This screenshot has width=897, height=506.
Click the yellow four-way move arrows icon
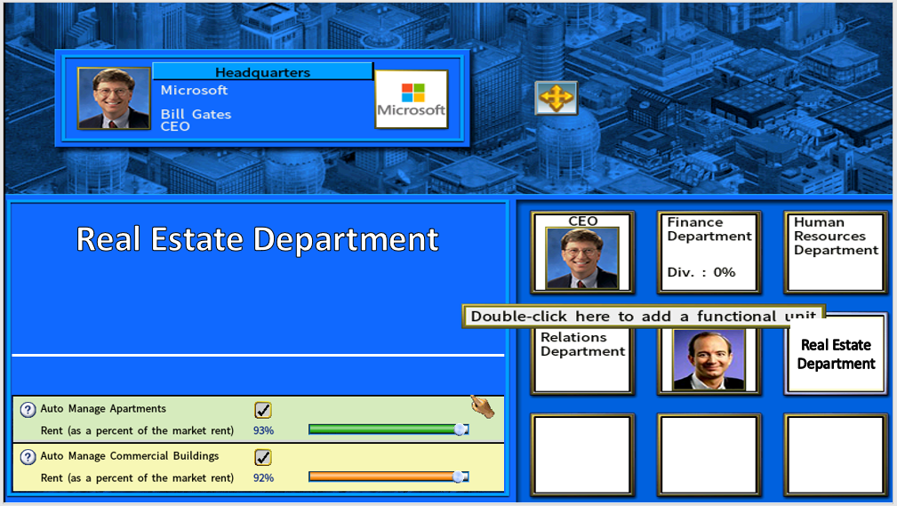(x=556, y=98)
